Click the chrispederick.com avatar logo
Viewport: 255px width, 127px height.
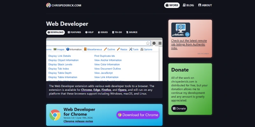pos(48,5)
